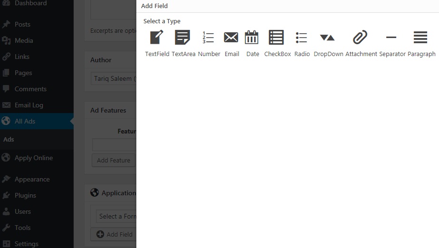Pick the Paragraph field type icon

tap(421, 38)
